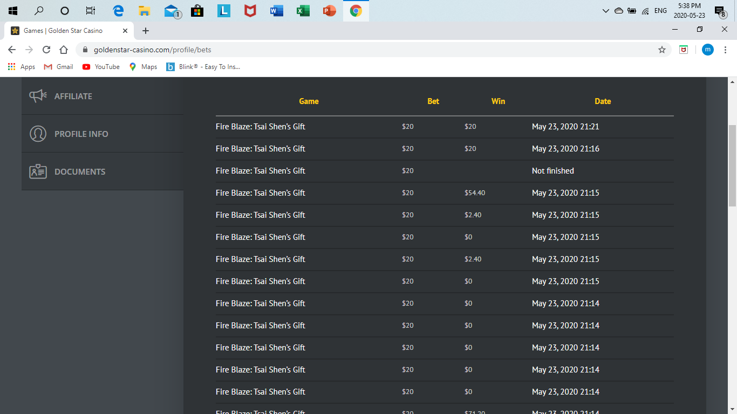Click the Bet column header

coord(433,101)
